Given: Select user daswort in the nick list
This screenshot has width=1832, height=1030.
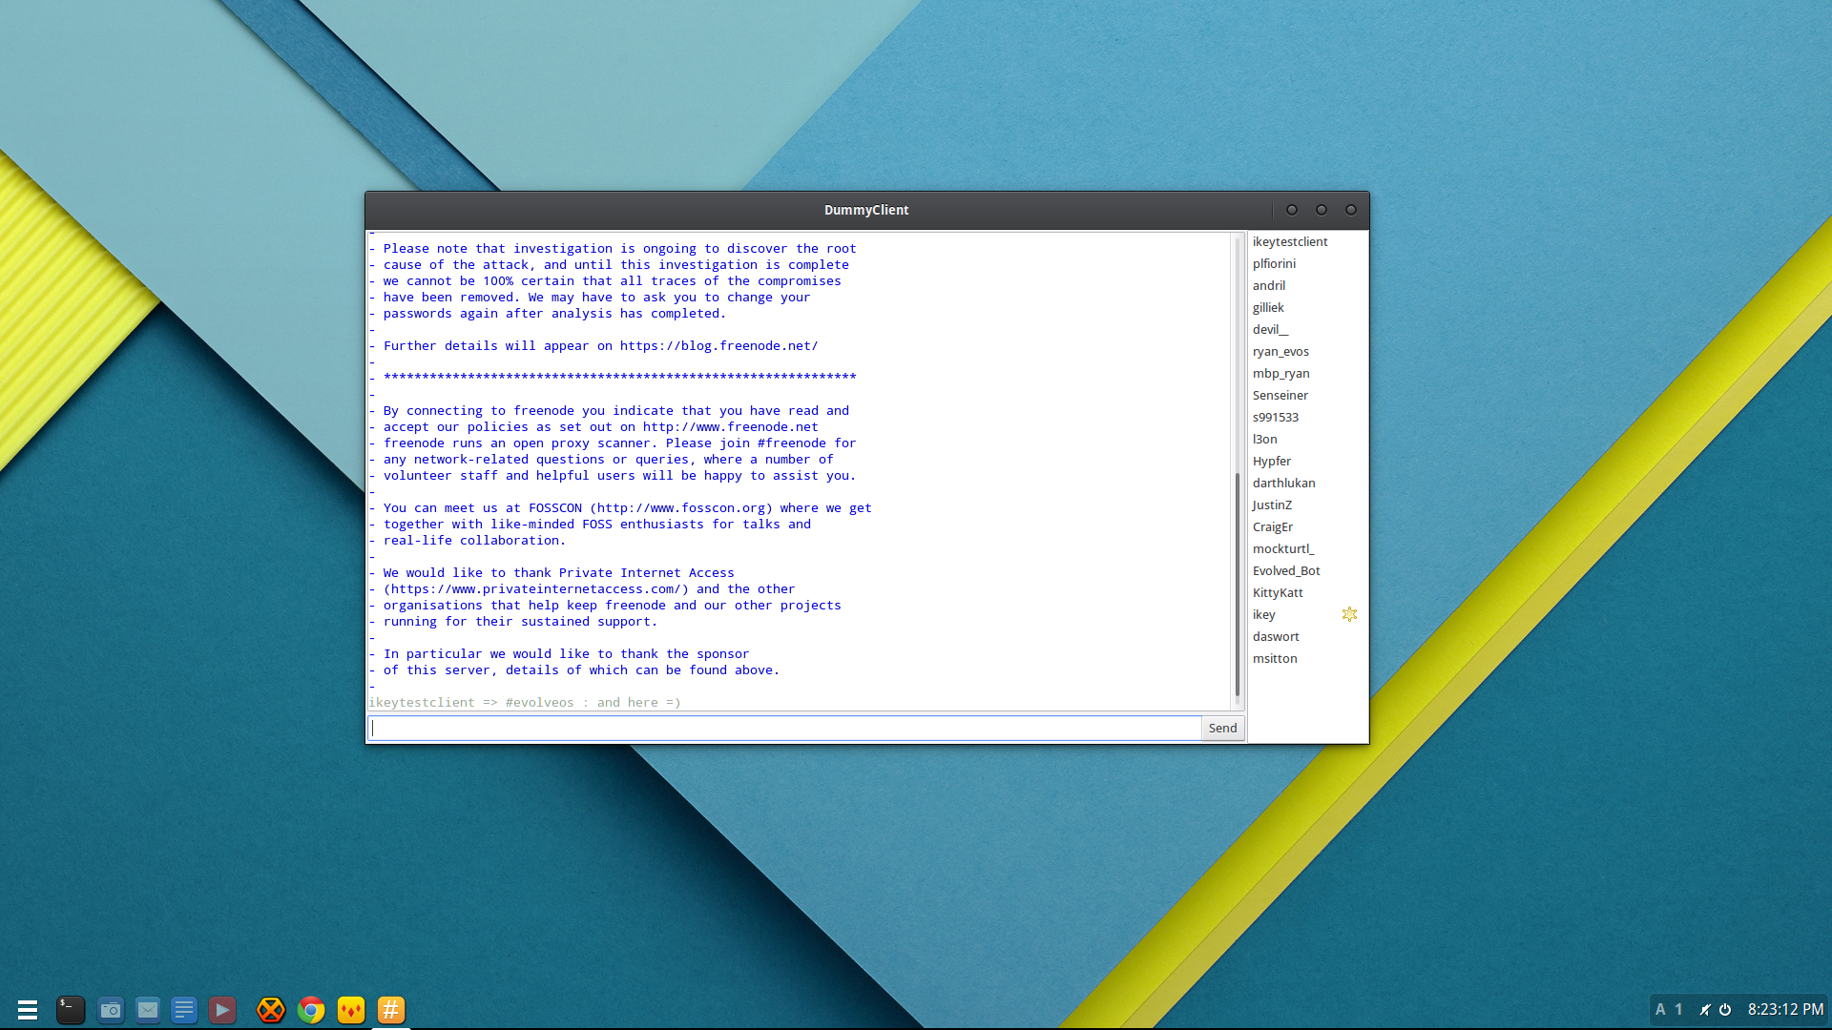Looking at the screenshot, I should 1276,637.
